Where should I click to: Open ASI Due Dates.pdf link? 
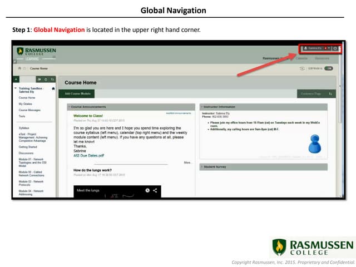pyautogui.click(x=88, y=156)
